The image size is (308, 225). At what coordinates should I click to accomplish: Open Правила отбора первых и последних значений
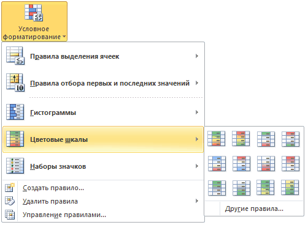103,83
